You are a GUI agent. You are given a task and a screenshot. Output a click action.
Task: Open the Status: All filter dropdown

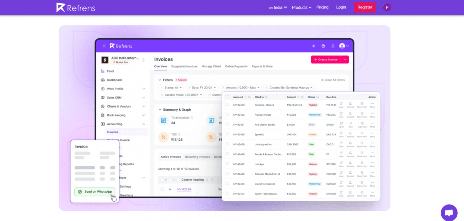click(x=172, y=88)
